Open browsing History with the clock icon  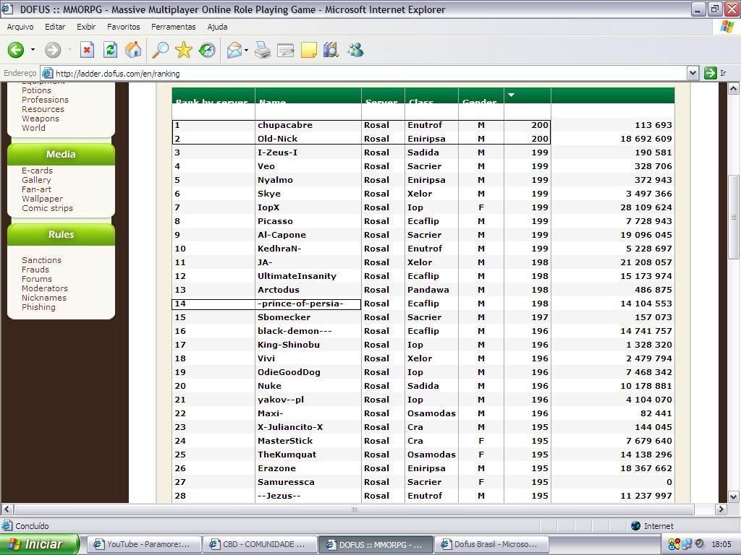tap(207, 50)
